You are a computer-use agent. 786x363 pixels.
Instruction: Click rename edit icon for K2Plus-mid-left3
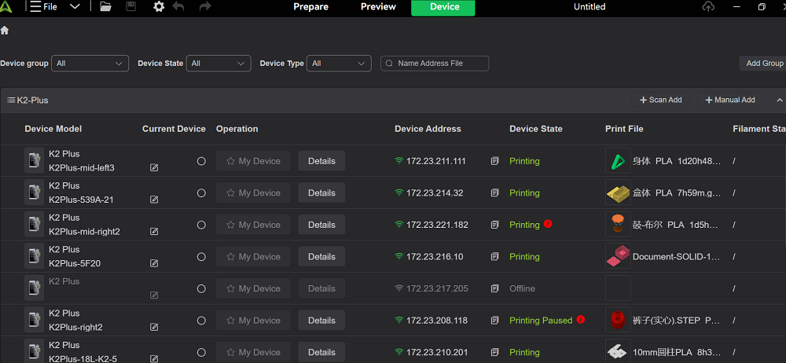(x=154, y=168)
